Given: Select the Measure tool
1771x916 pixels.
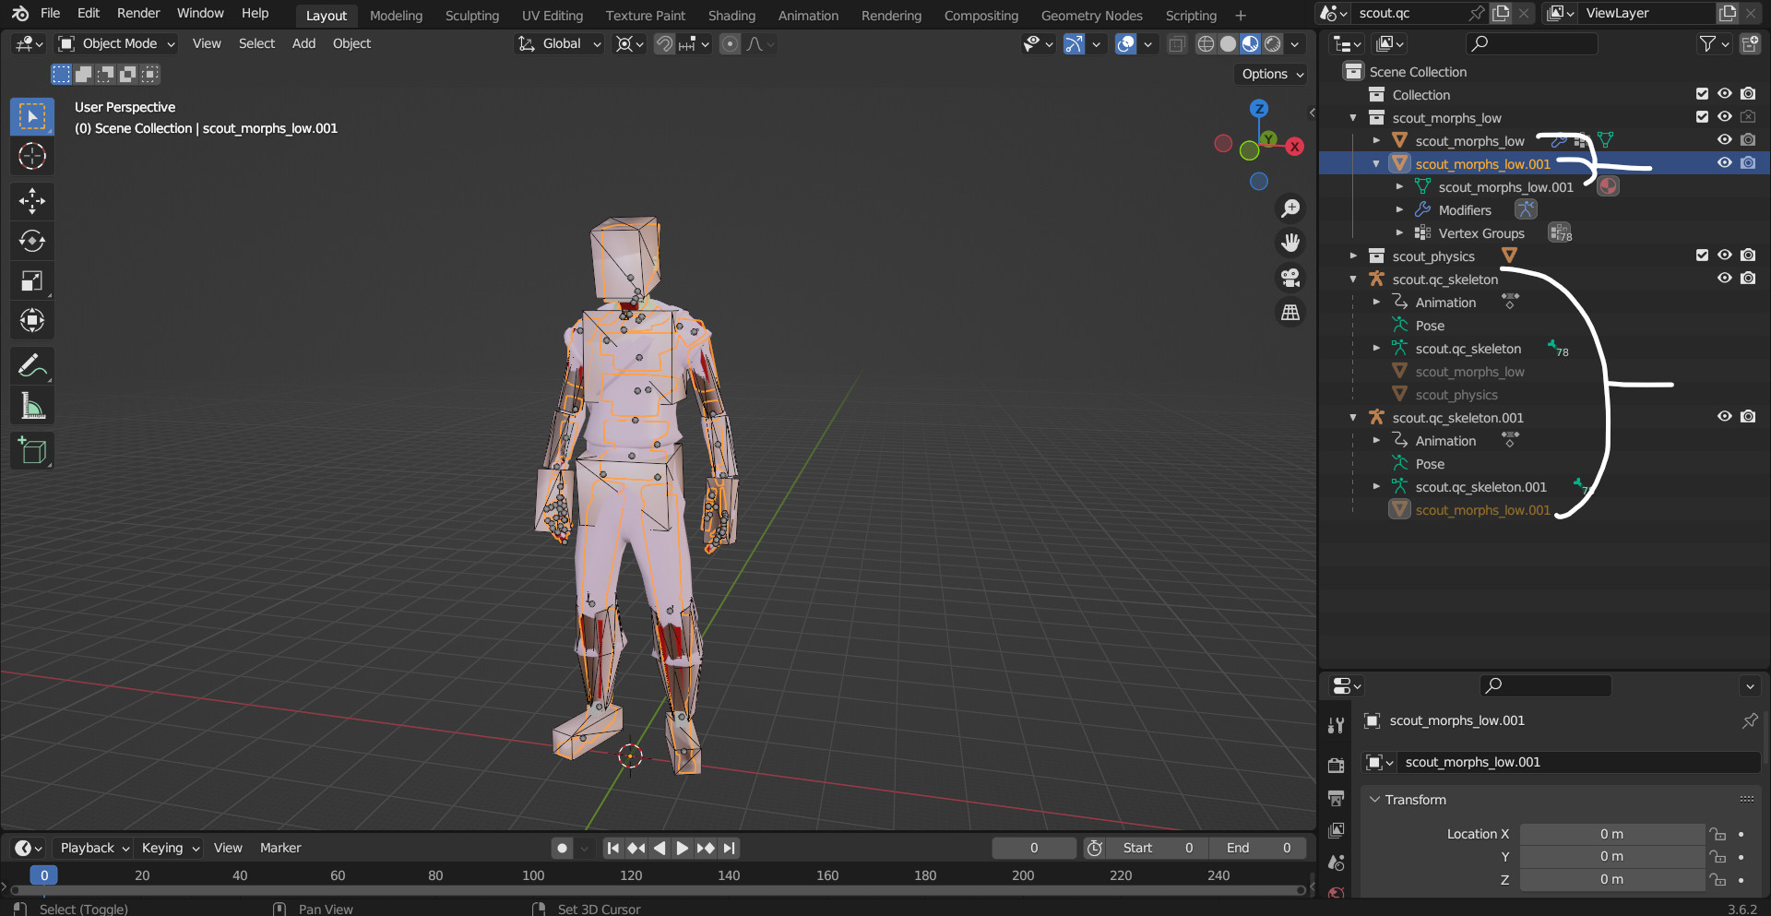Looking at the screenshot, I should coord(32,405).
